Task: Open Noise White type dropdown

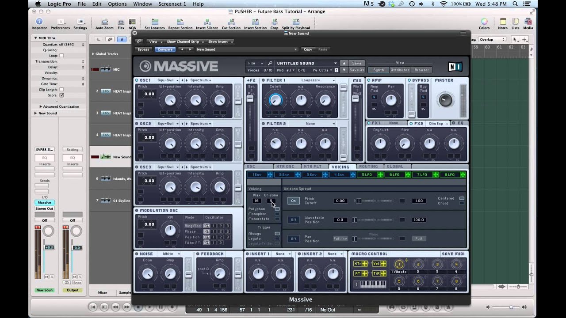Action: tap(171, 254)
